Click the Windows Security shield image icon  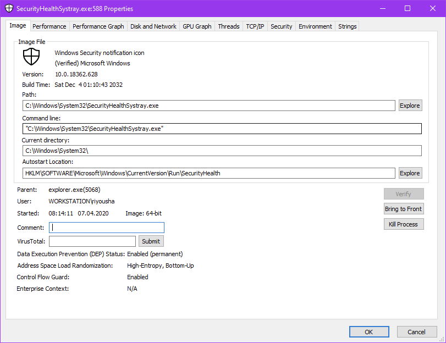(x=31, y=57)
